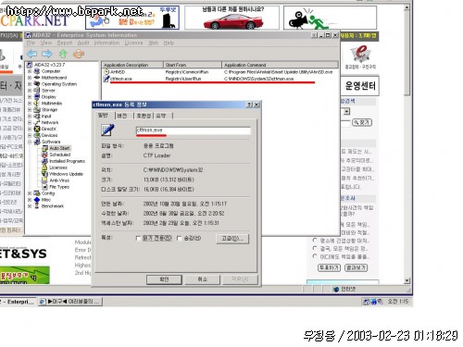Select the second poll radio option
The height and width of the screenshot is (347, 463).
(315, 248)
